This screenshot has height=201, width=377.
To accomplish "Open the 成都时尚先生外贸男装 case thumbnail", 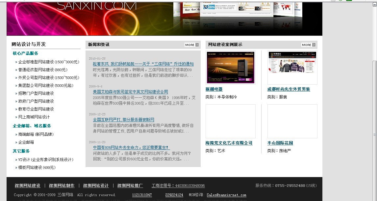I will [292, 68].
